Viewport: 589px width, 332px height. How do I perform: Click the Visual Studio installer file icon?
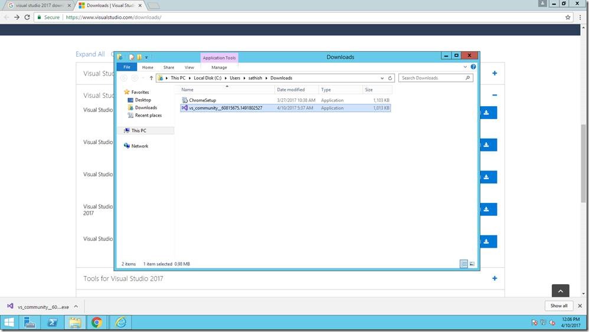185,108
